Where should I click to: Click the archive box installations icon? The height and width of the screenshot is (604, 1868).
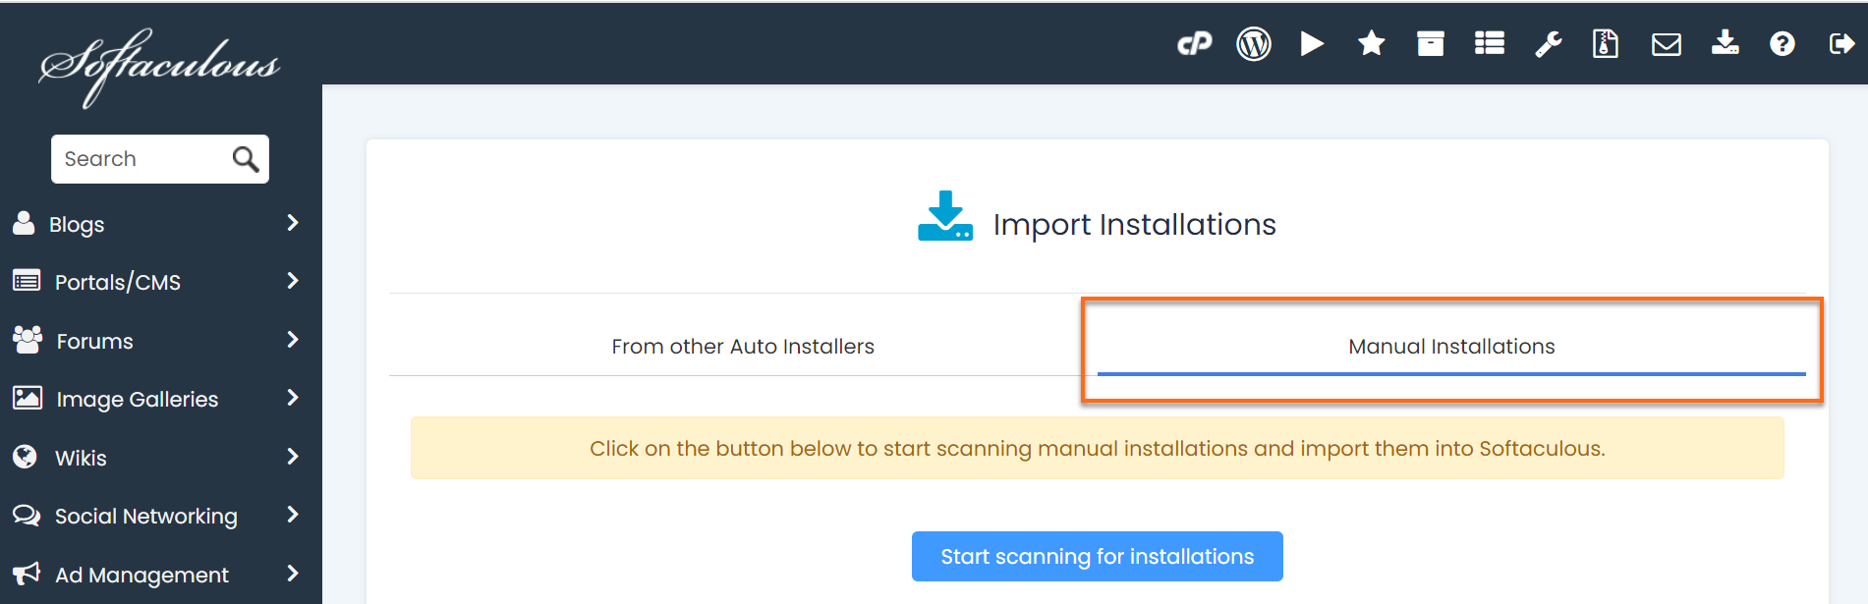click(1430, 44)
